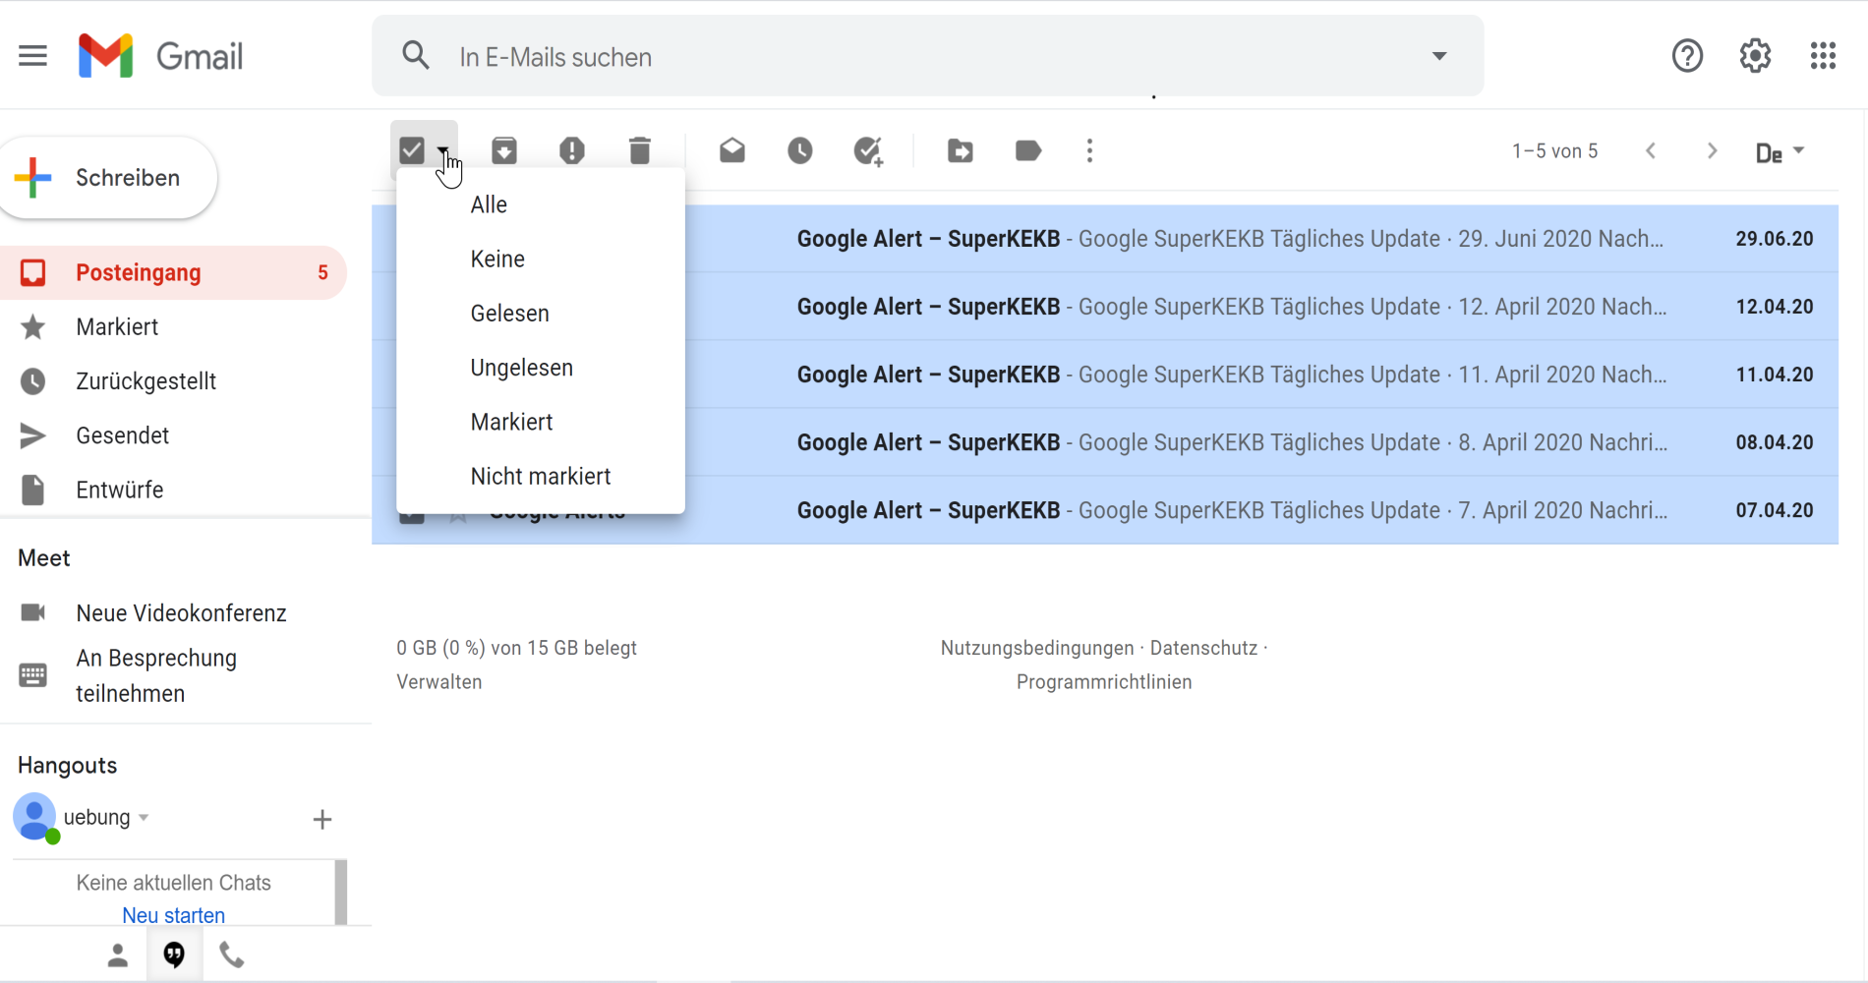This screenshot has height=983, width=1868.
Task: Open the Labels tag icon
Action: pos(1028,150)
